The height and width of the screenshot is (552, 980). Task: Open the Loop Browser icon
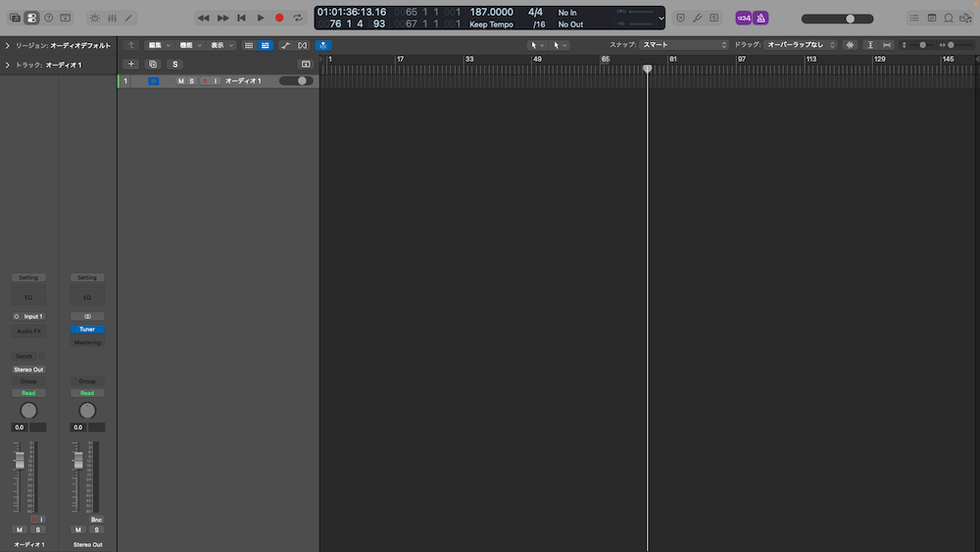(949, 18)
